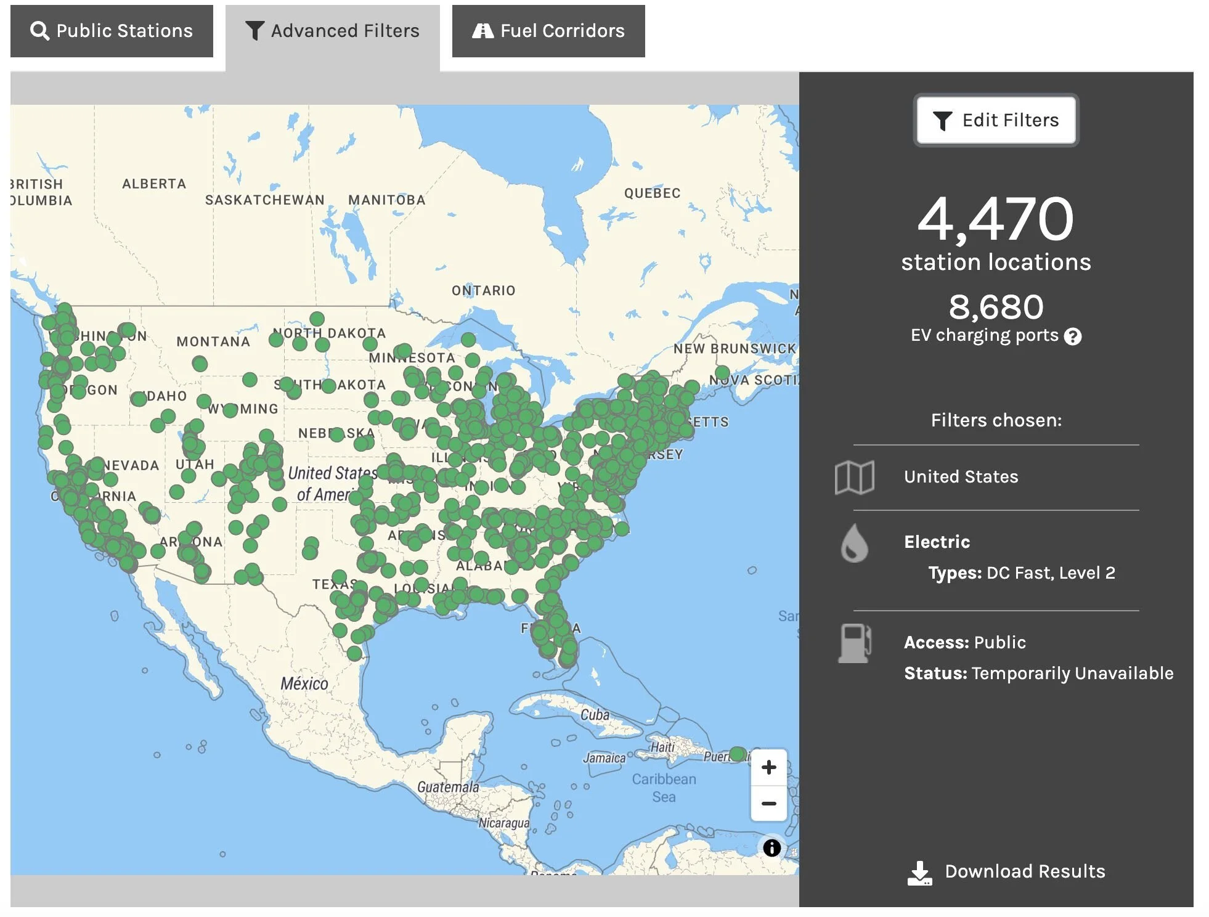Open map attribution info icon

tap(771, 848)
